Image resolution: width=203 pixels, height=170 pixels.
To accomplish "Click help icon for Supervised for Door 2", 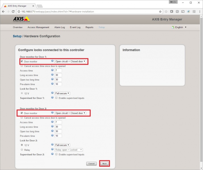I will pos(52,154).
